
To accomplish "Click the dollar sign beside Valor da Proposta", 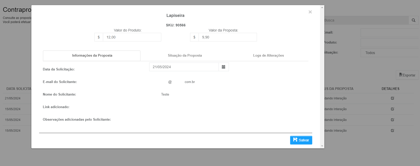I will [x=194, y=37].
